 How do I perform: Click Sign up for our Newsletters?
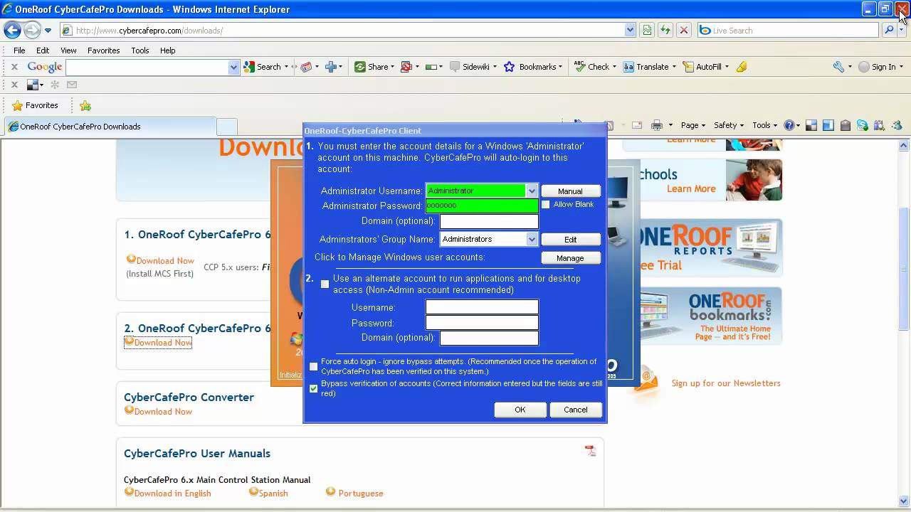726,383
